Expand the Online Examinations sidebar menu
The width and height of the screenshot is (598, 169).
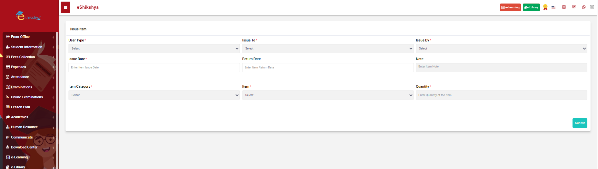click(27, 97)
